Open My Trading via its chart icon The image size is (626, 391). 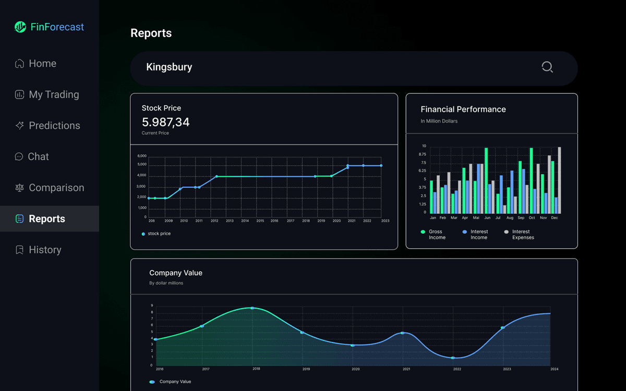(x=19, y=94)
